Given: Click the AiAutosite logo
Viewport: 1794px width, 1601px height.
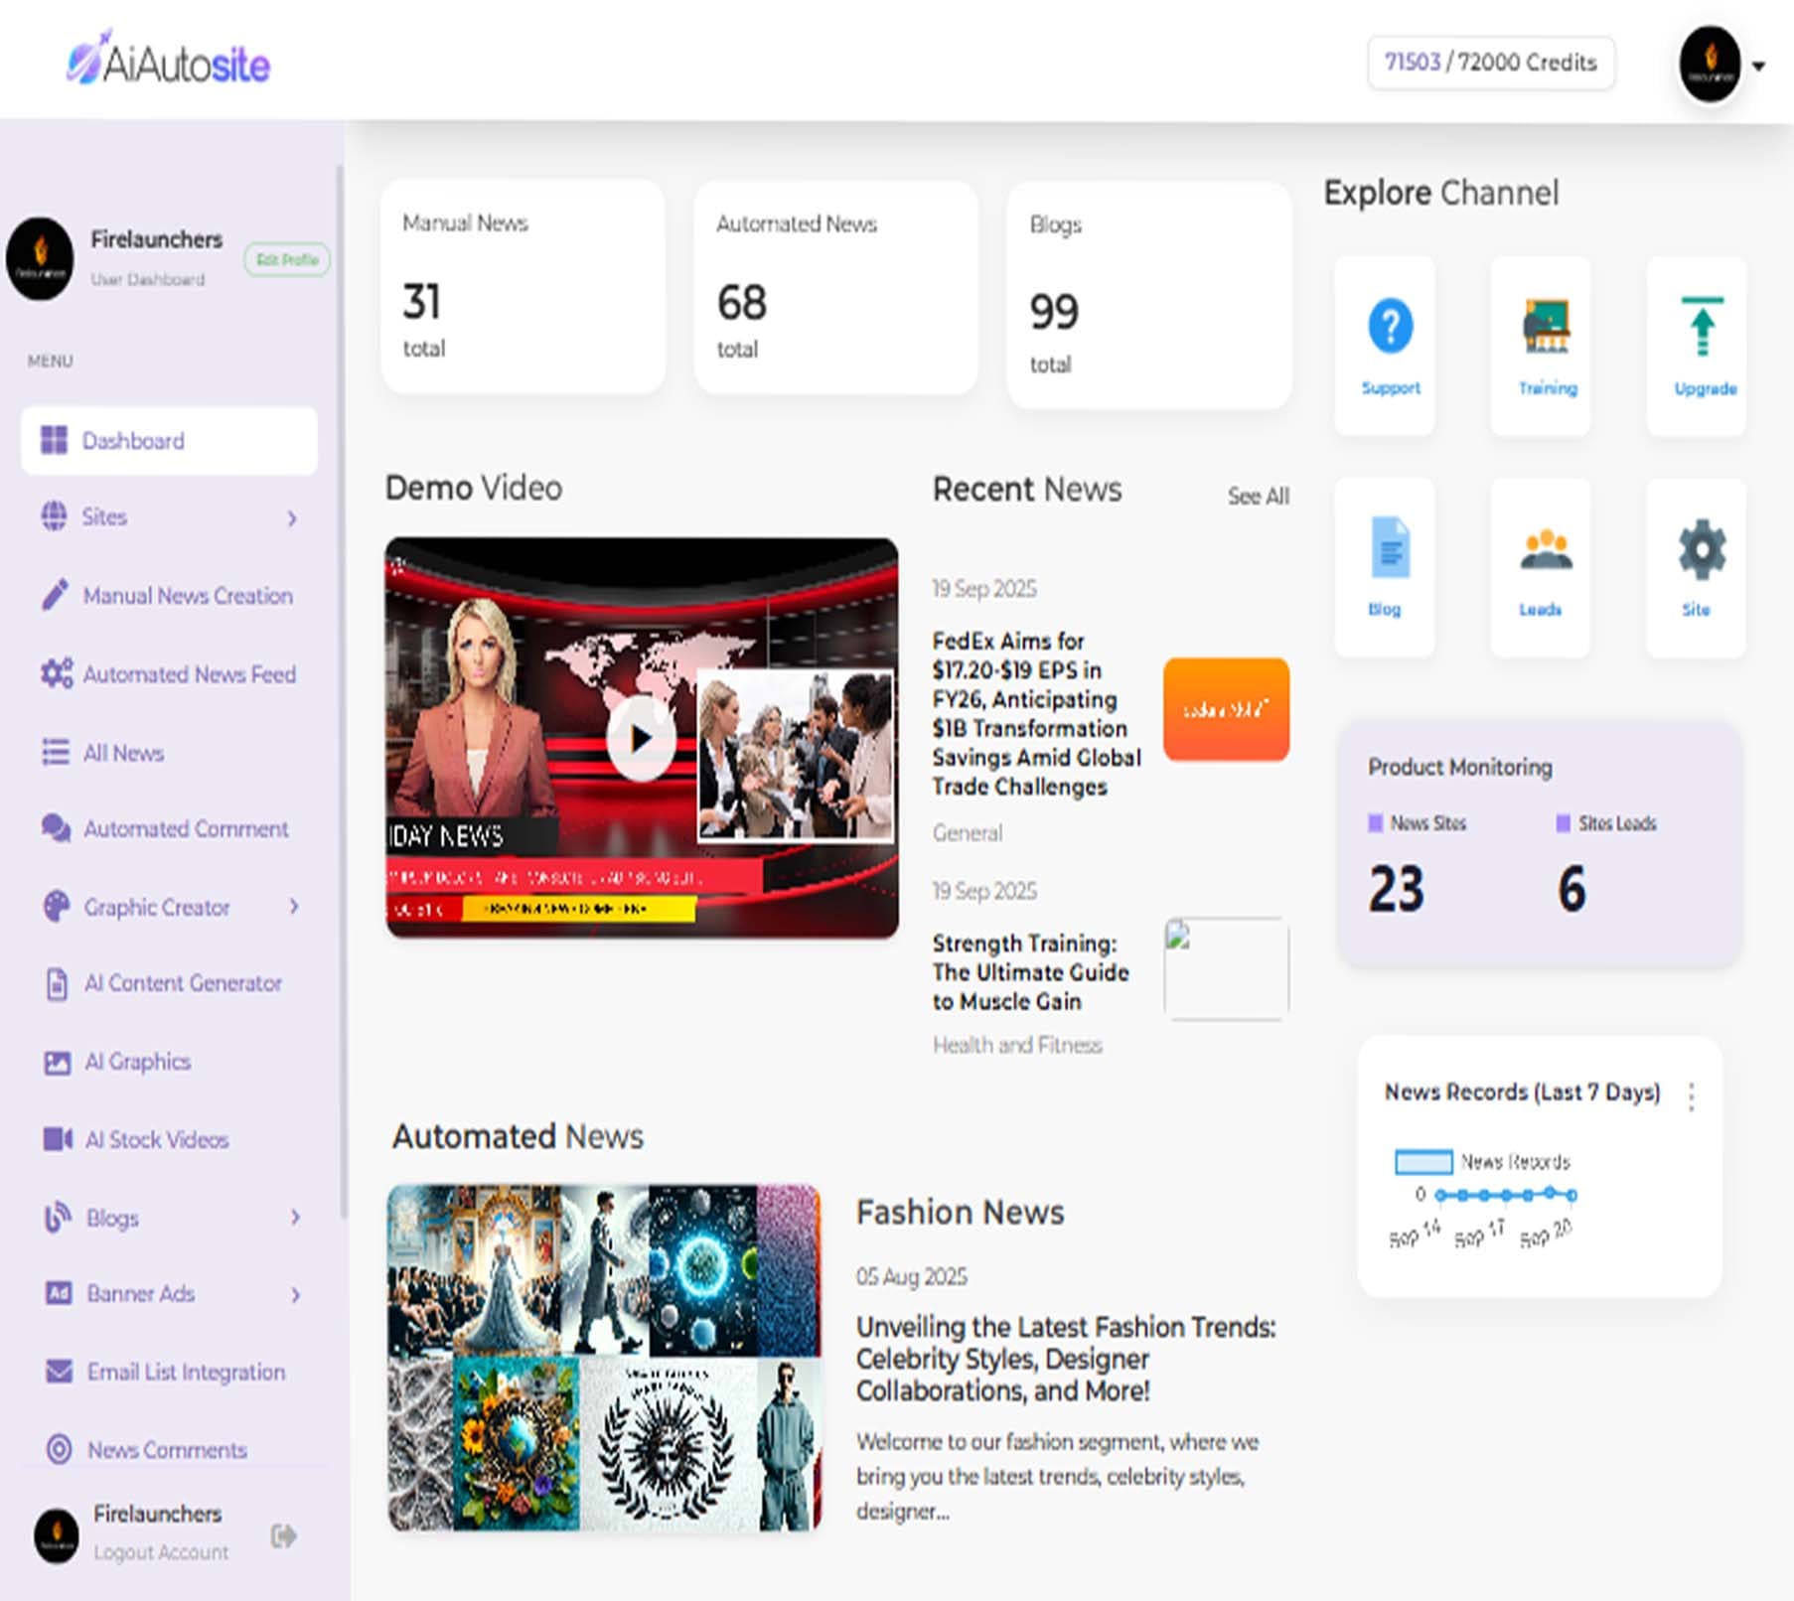Looking at the screenshot, I should (x=169, y=62).
